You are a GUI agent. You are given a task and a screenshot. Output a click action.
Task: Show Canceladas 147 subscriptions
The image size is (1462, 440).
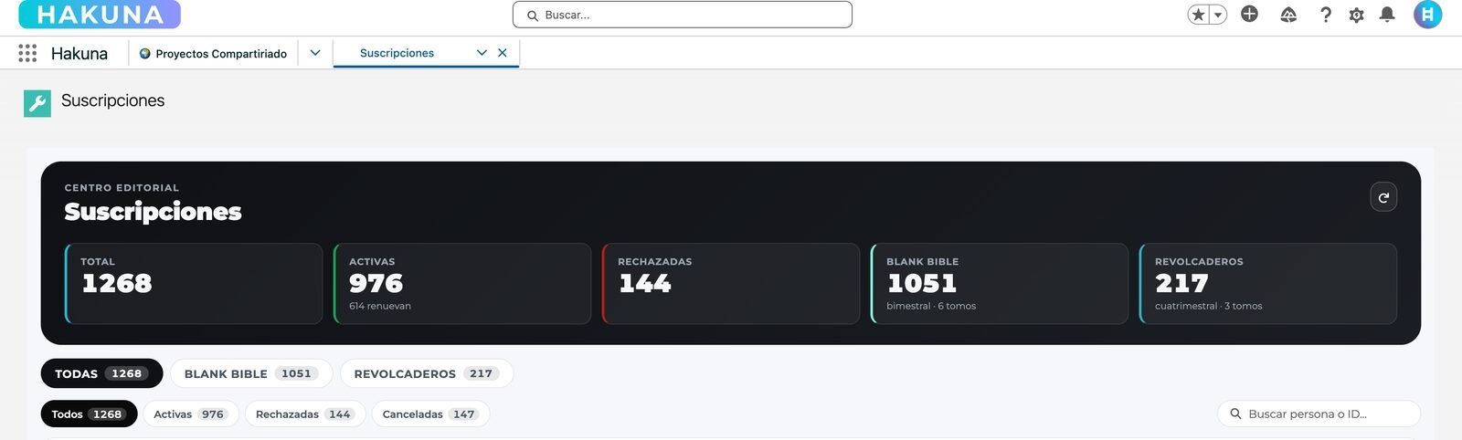point(430,414)
